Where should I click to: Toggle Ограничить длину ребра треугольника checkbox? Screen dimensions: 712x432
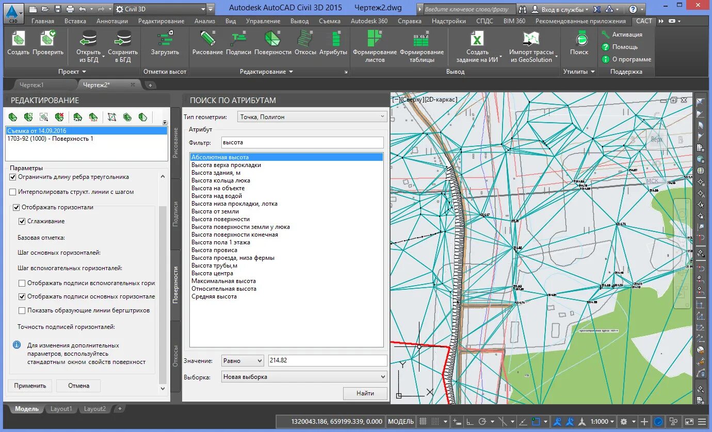[x=13, y=177]
